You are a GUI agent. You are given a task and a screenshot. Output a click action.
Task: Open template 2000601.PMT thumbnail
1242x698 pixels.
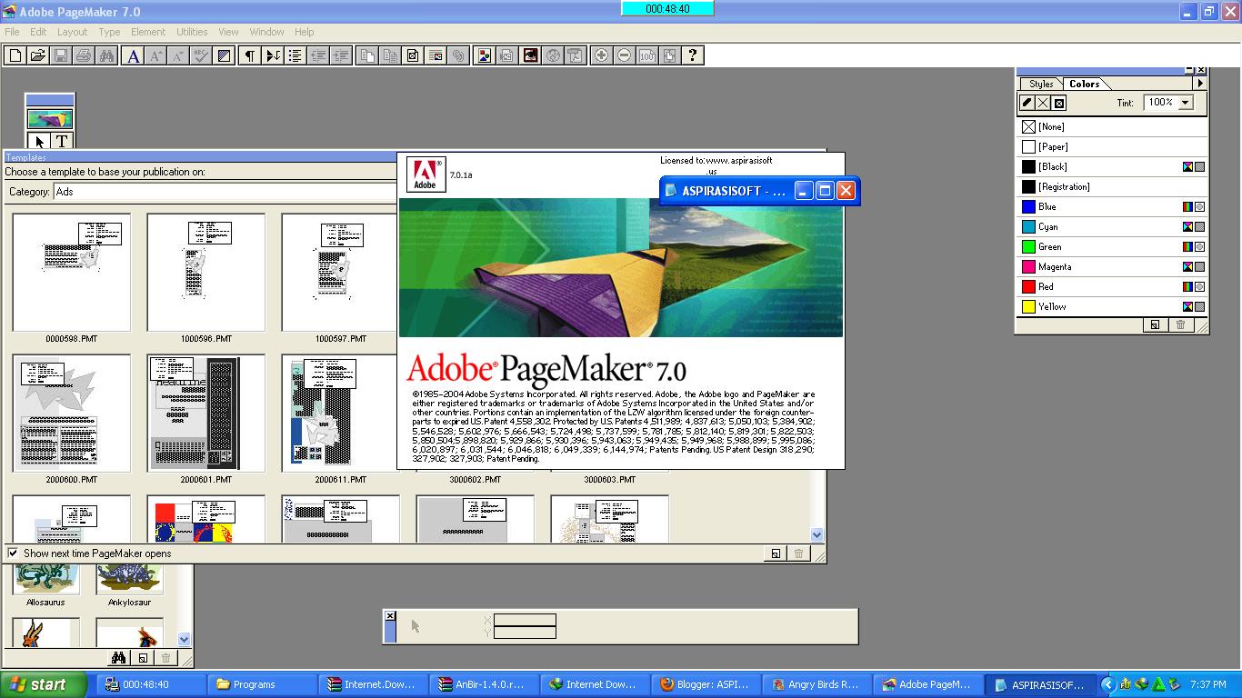[205, 413]
